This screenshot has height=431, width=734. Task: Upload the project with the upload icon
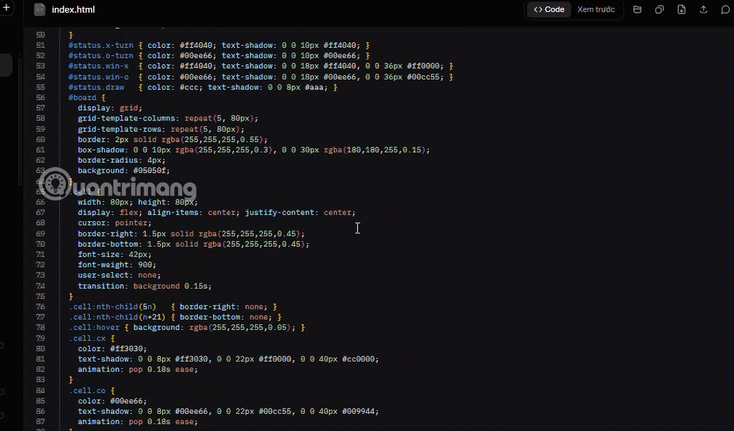pyautogui.click(x=703, y=9)
